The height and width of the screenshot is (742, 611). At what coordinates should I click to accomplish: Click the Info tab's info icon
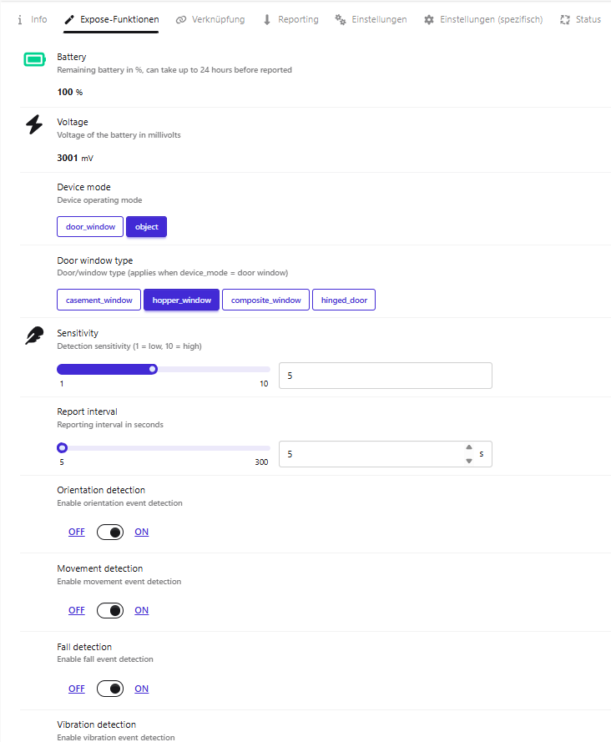tap(20, 19)
